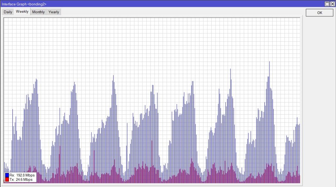Click the tallest blue Rx peak in the graph

[269, 62]
